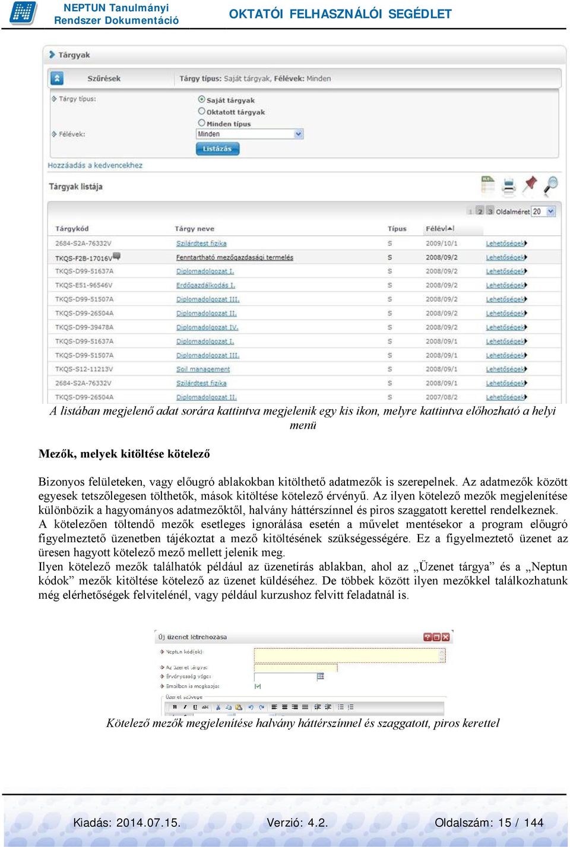Open the Erdőgazdálkodás I. subject link

(x=205, y=285)
